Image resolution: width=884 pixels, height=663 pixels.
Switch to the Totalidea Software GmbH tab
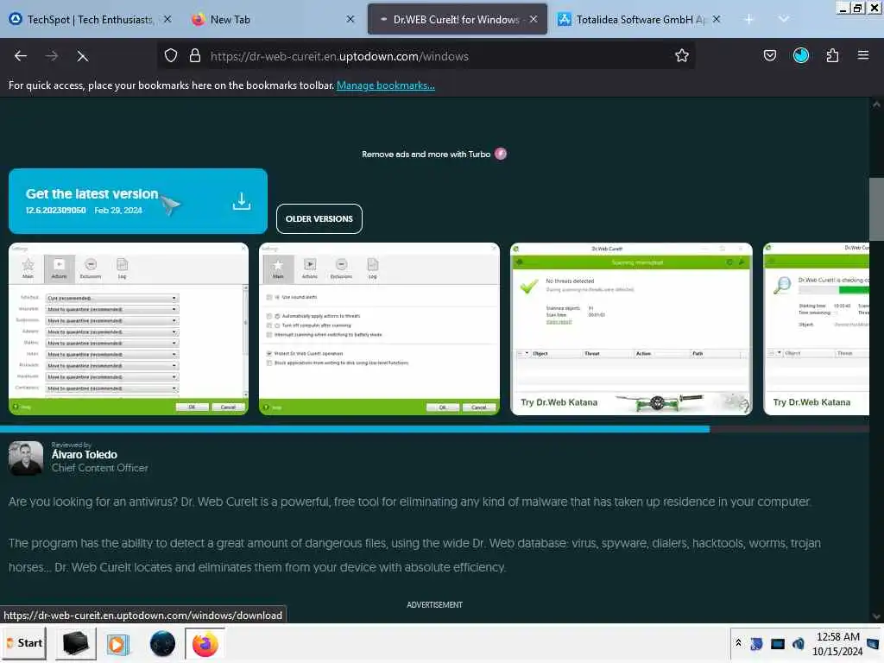pyautogui.click(x=640, y=19)
